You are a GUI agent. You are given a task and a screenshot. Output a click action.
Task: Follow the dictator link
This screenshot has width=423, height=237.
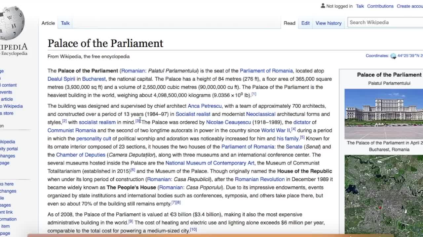coord(302,122)
